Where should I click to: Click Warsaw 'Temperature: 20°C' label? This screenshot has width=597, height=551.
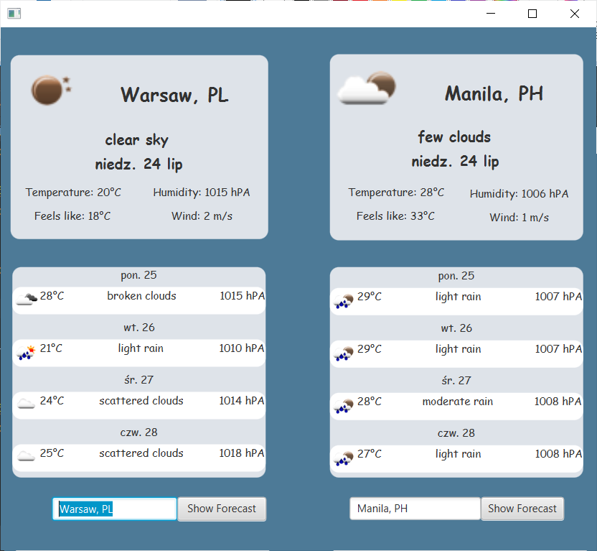coord(73,192)
